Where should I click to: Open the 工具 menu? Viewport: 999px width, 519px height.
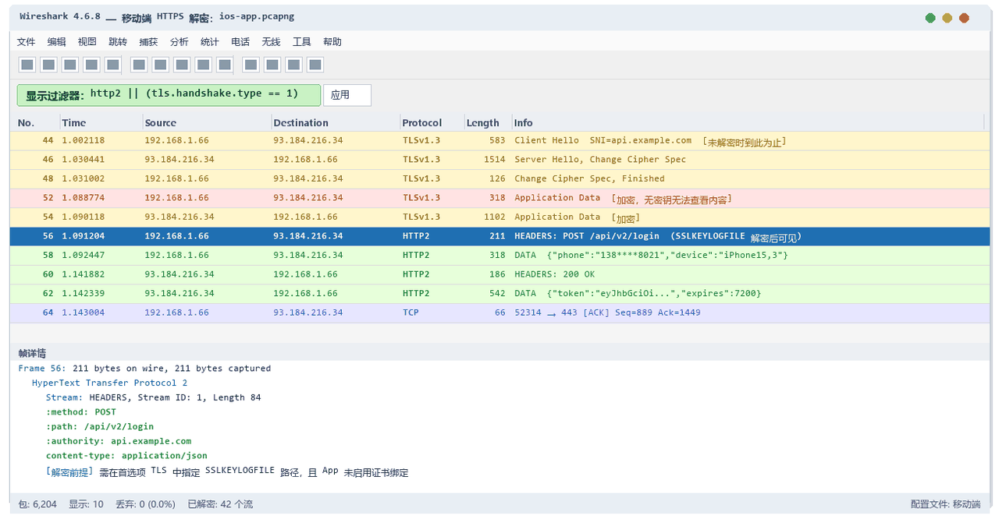(x=301, y=42)
